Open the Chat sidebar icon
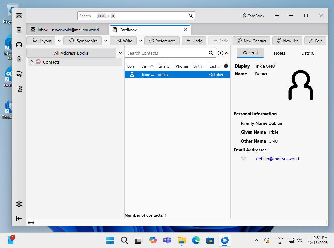Viewport: 334px width, 248px height. [x=19, y=74]
